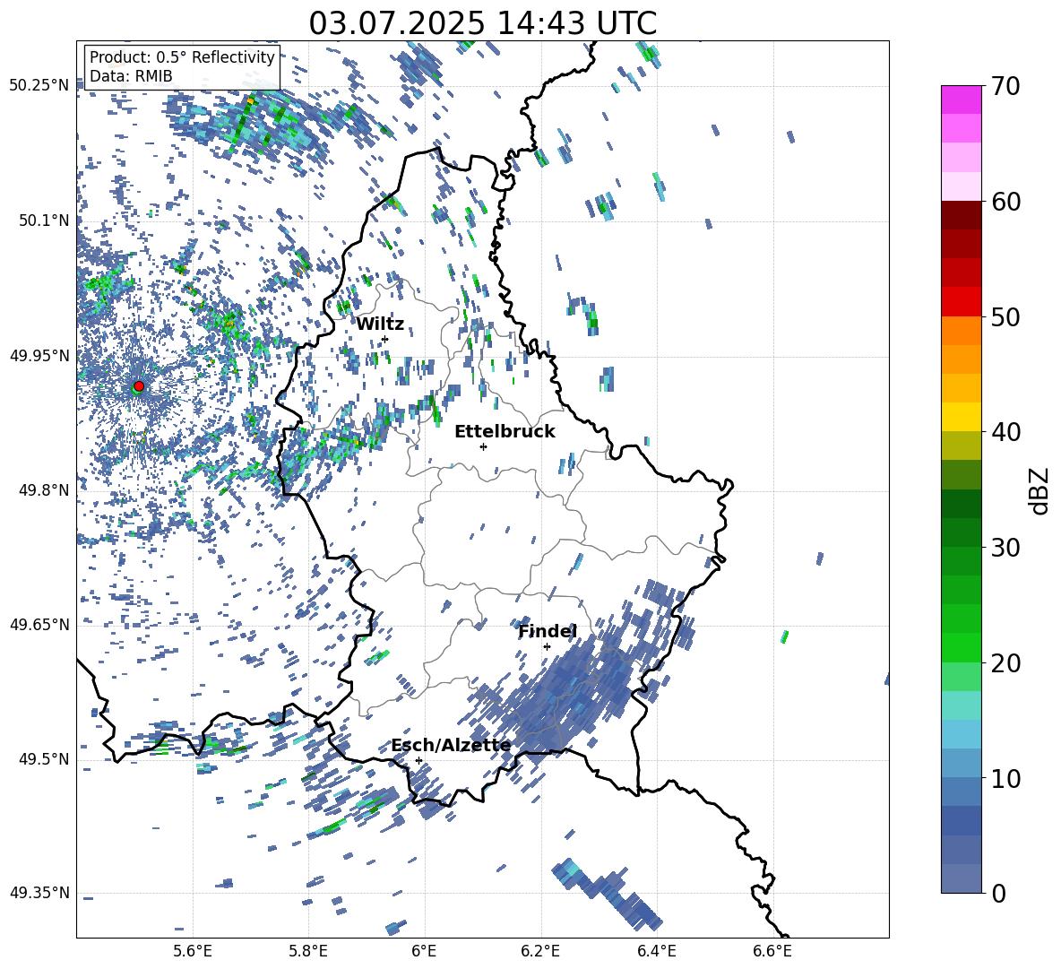
Task: Click the 10 tick label on colorbar
Action: click(1006, 777)
